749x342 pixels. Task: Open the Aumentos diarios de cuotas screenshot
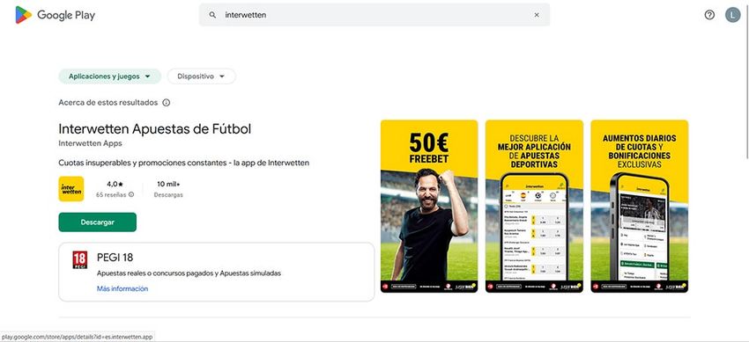pos(639,207)
